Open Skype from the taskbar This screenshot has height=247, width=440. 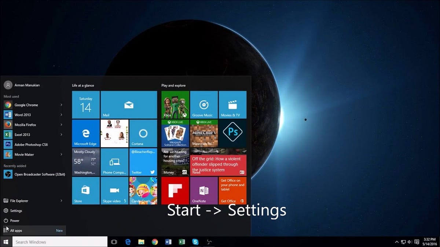(x=195, y=242)
